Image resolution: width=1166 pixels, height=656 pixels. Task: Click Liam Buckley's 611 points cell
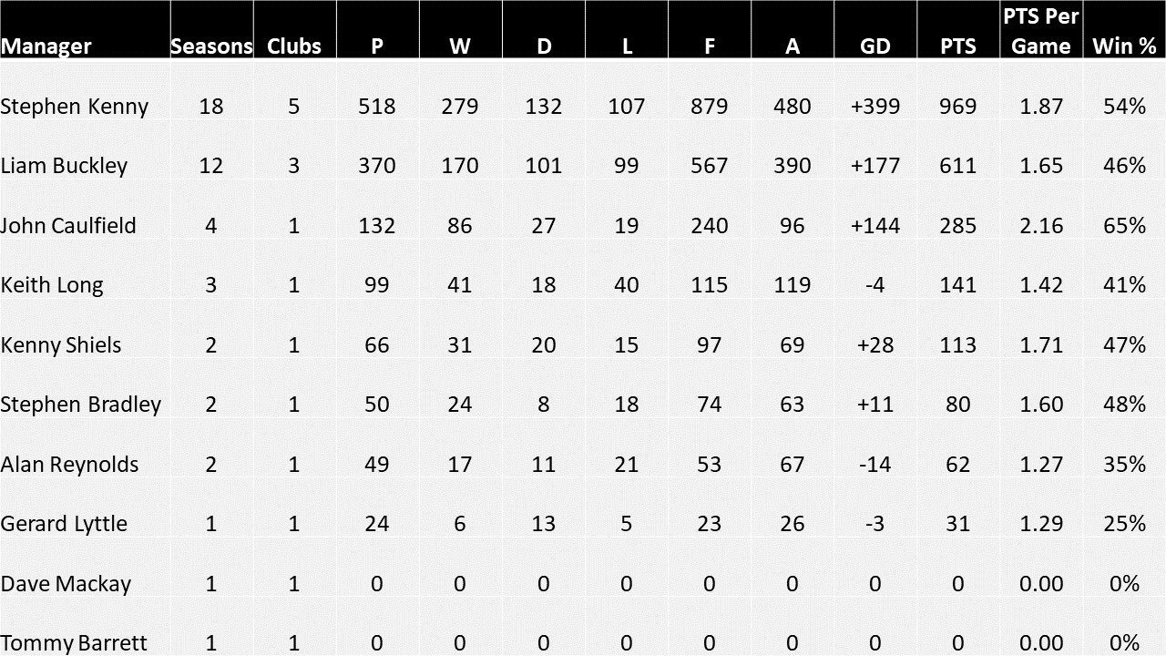(958, 166)
